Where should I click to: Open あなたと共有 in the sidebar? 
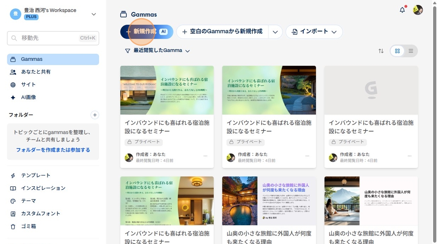[53, 72]
